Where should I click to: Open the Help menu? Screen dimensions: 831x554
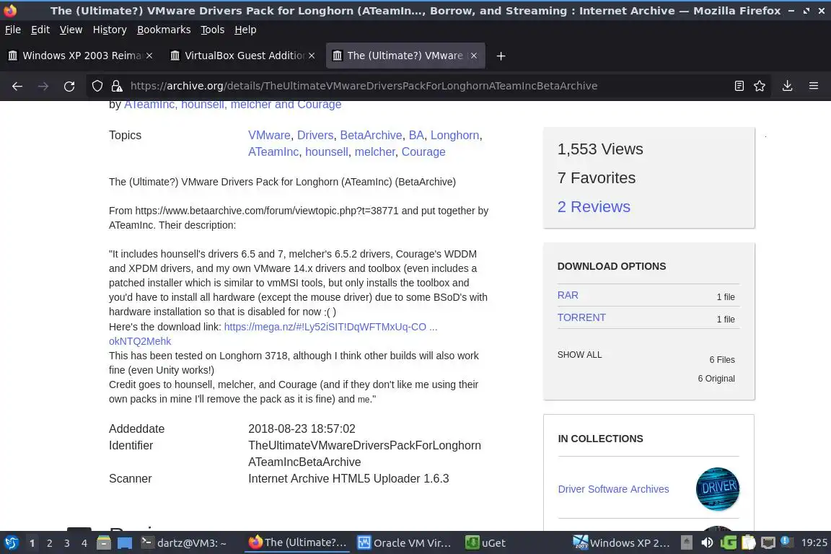point(245,30)
